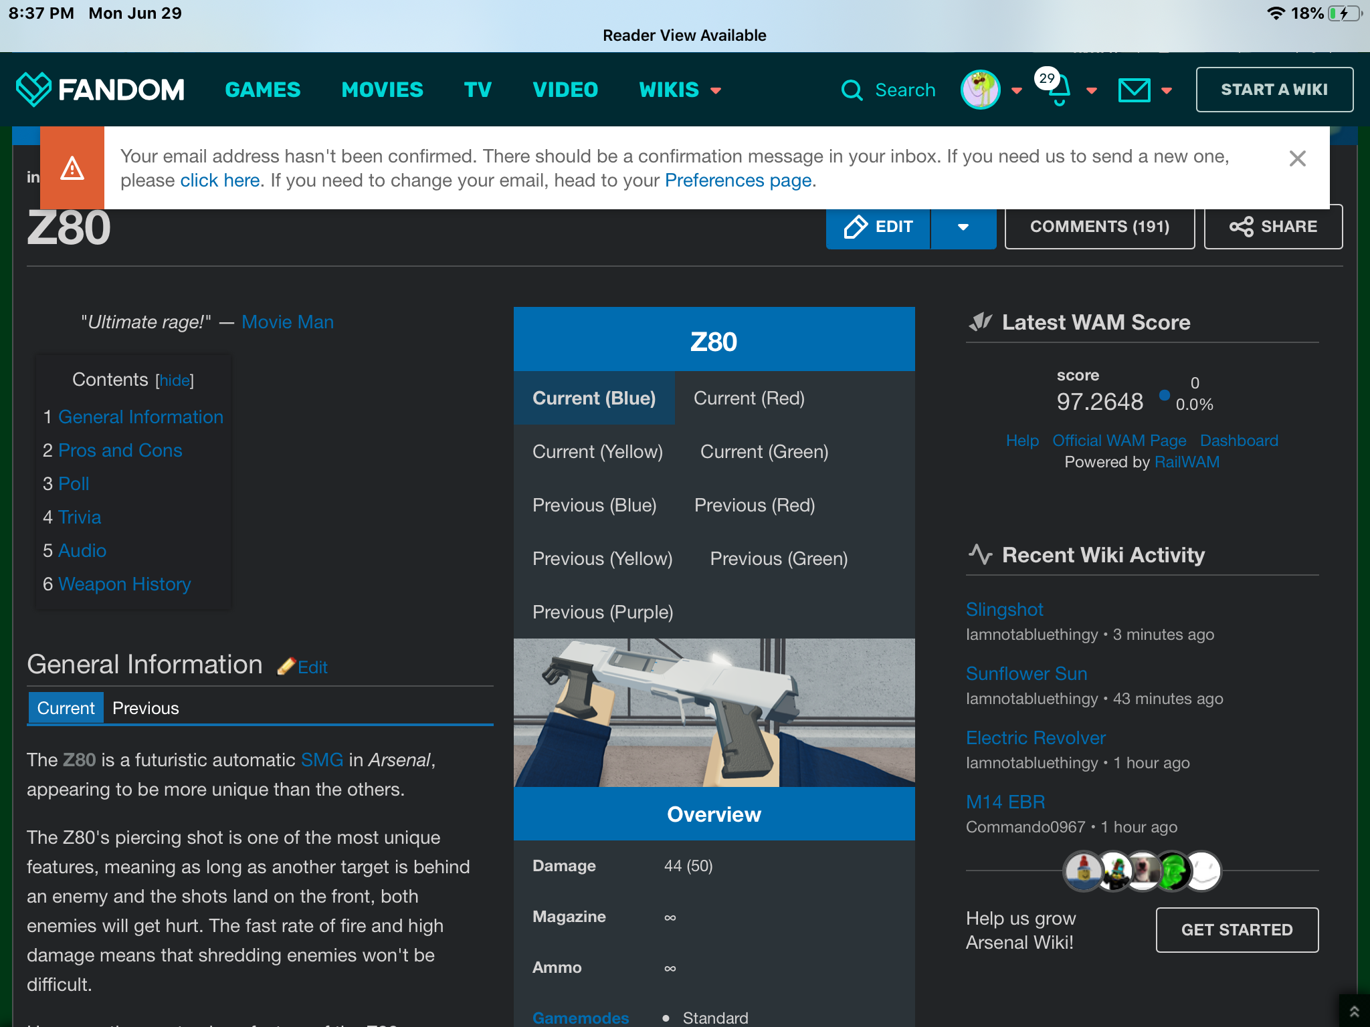Hide the Contents table
Image resolution: width=1370 pixels, height=1027 pixels.
pyautogui.click(x=175, y=380)
